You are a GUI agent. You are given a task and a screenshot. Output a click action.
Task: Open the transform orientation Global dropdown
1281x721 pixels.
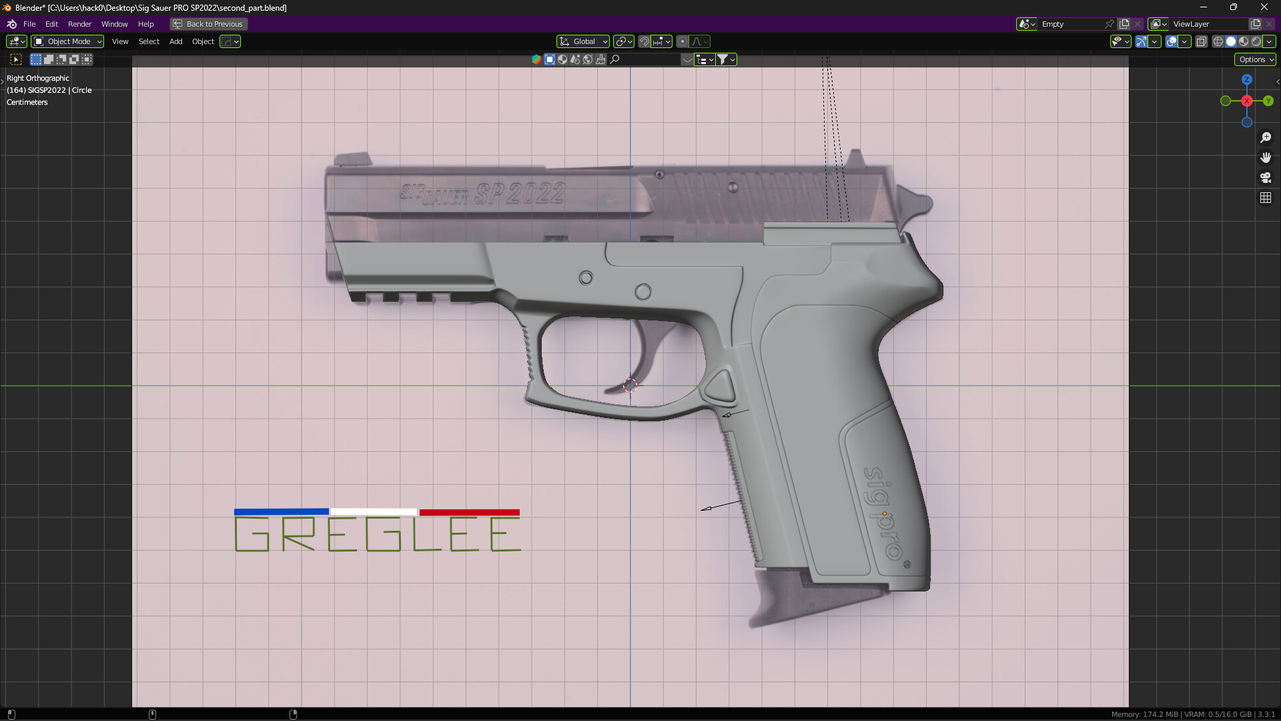pos(582,41)
